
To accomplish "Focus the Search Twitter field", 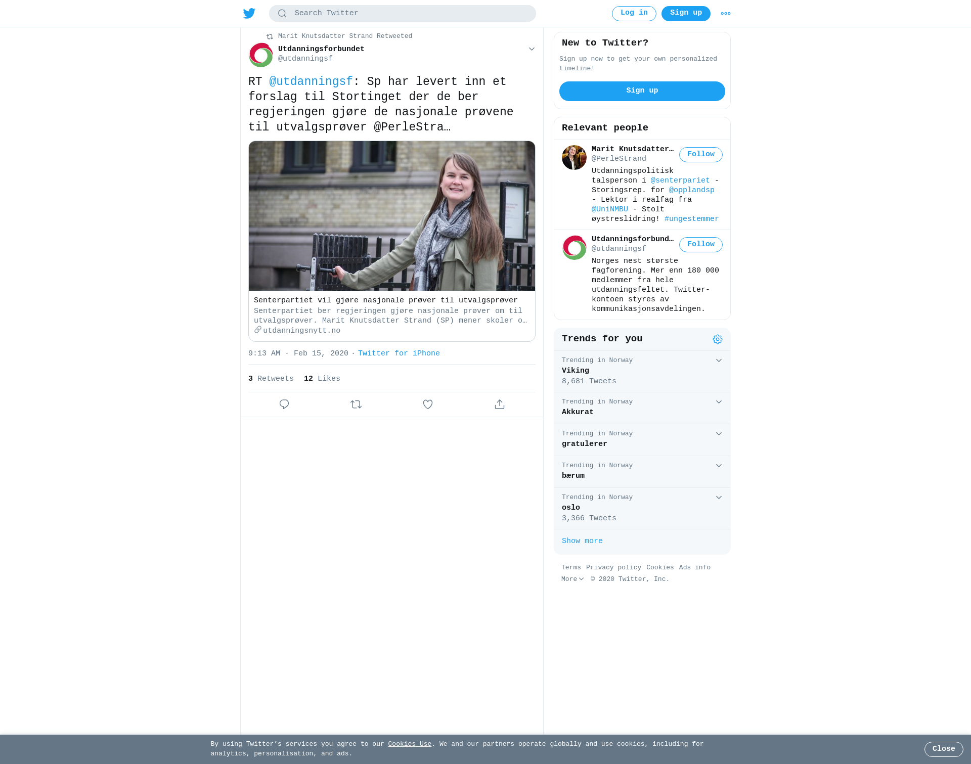I will pos(403,14).
